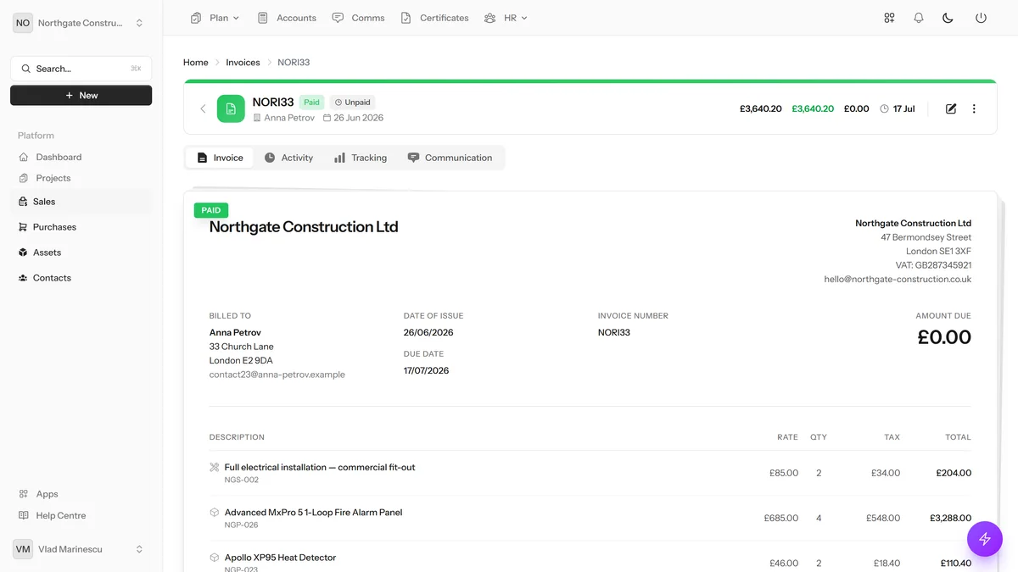Click the Unpaid status badge
Image resolution: width=1018 pixels, height=572 pixels.
tap(352, 103)
